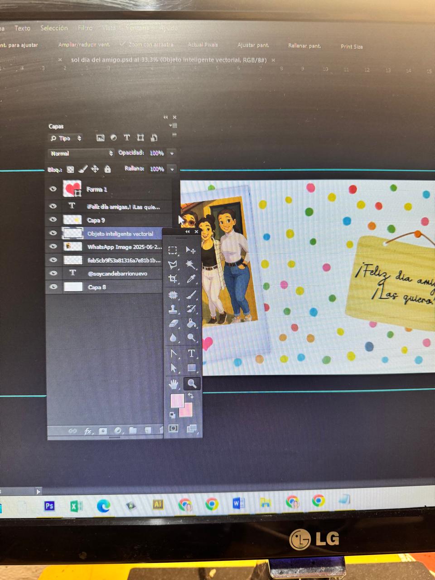435x580 pixels.
Task: Open the Normal blend mode dropdown
Action: point(81,154)
